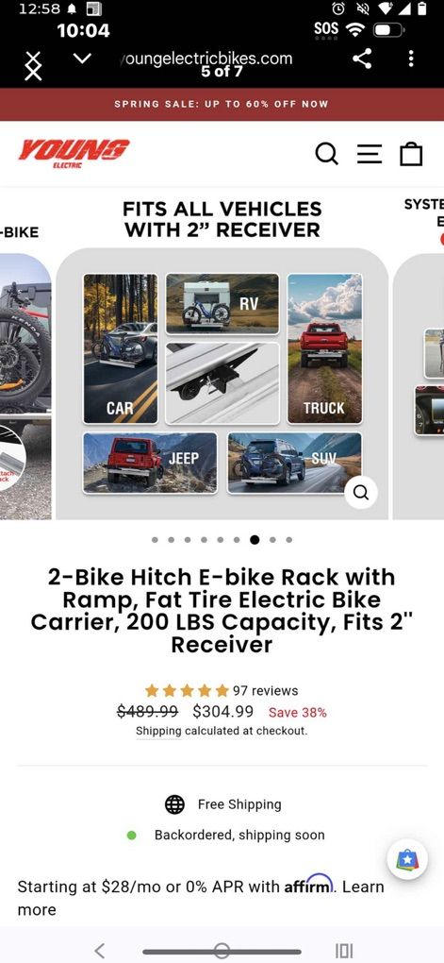
Task: Expand the chevron down in browser bar
Action: (82, 59)
